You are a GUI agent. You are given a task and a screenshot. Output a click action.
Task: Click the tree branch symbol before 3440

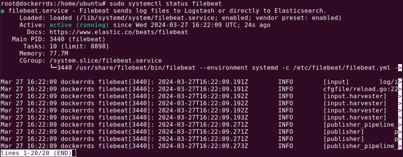[53, 68]
